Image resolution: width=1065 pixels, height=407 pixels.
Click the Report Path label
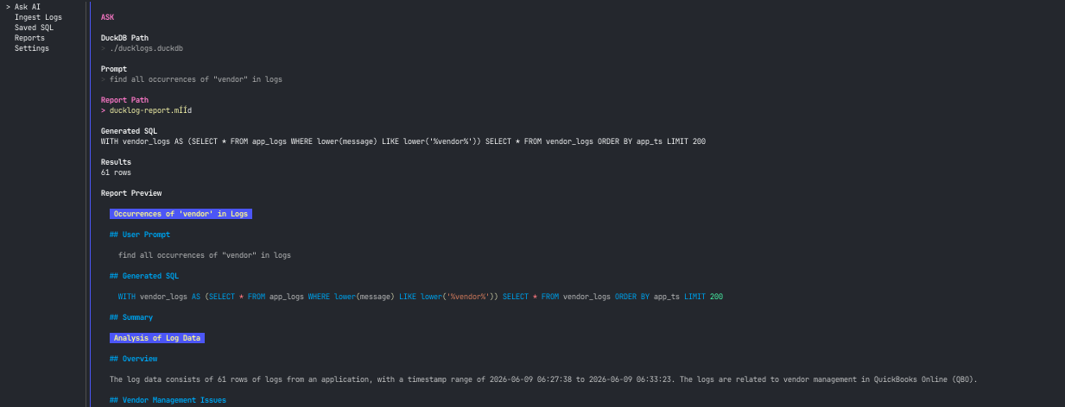point(124,100)
